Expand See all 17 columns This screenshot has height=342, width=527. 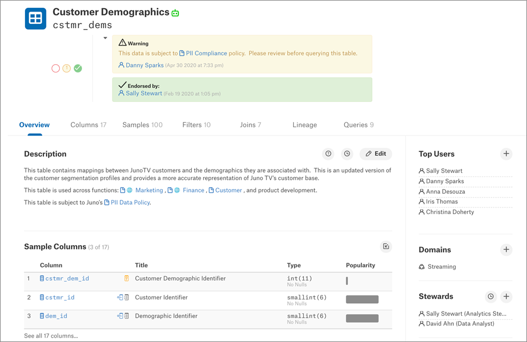(x=51, y=336)
